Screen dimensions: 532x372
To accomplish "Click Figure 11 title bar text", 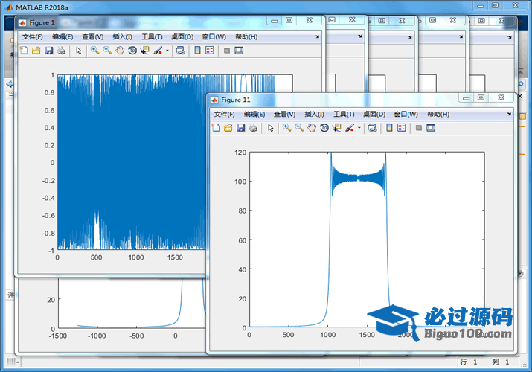I will (236, 100).
